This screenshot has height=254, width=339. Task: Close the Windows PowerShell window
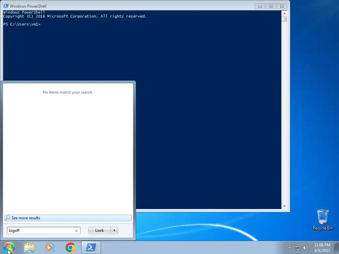[282, 6]
